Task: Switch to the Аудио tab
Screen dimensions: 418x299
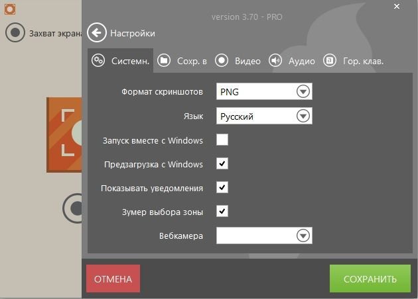Action: (x=292, y=61)
